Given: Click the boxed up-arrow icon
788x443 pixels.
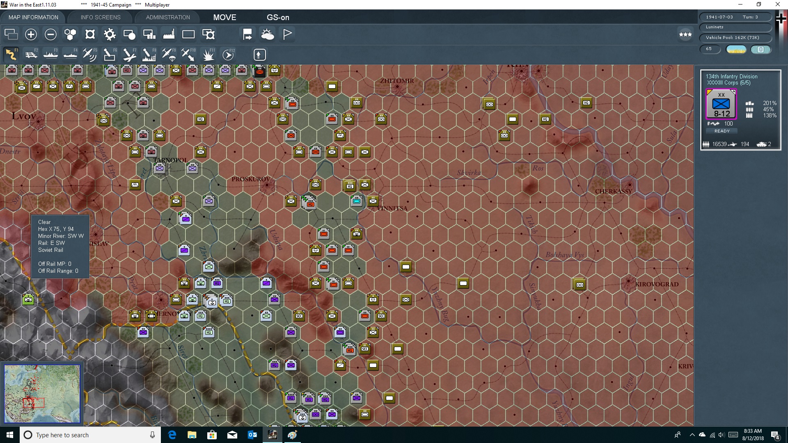Looking at the screenshot, I should 259,55.
